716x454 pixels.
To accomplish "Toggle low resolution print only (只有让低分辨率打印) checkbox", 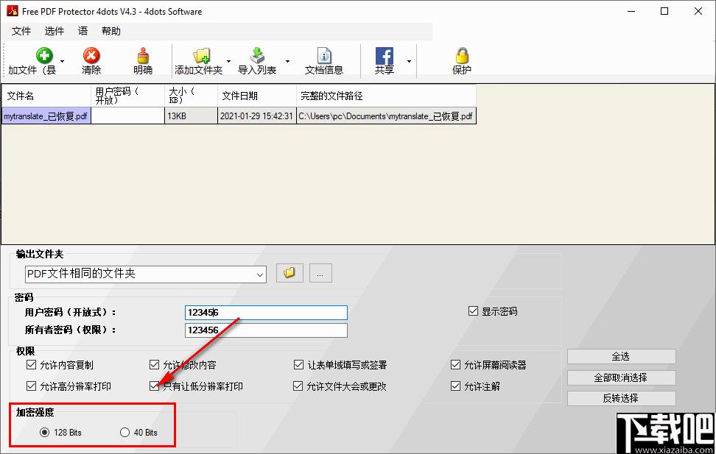I will (155, 386).
